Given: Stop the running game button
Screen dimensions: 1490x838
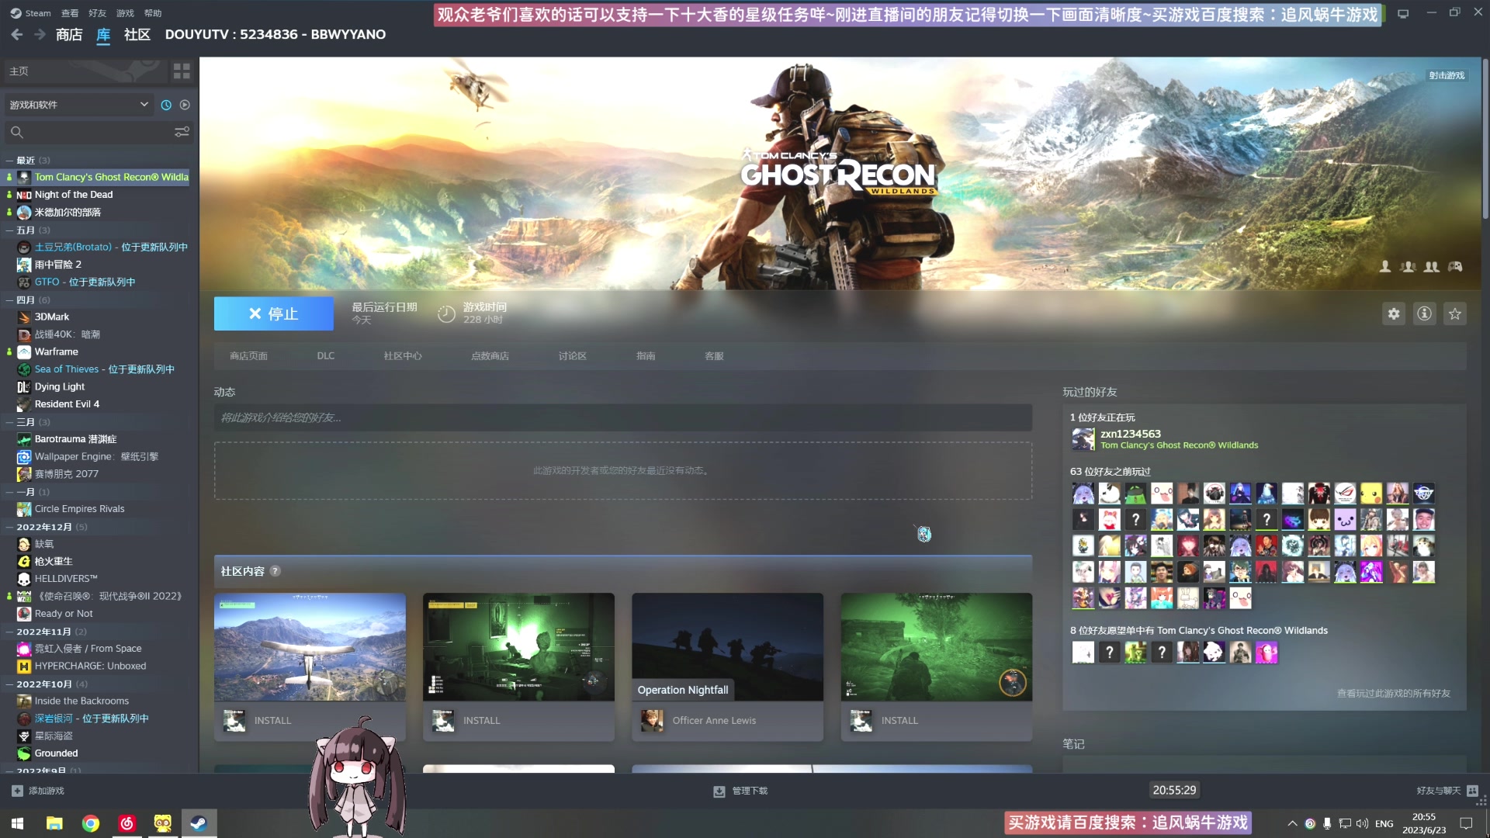Looking at the screenshot, I should pyautogui.click(x=274, y=313).
